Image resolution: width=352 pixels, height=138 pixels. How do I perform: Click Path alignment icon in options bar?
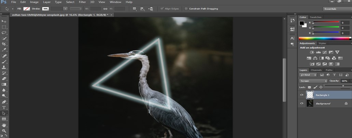tap(142, 9)
